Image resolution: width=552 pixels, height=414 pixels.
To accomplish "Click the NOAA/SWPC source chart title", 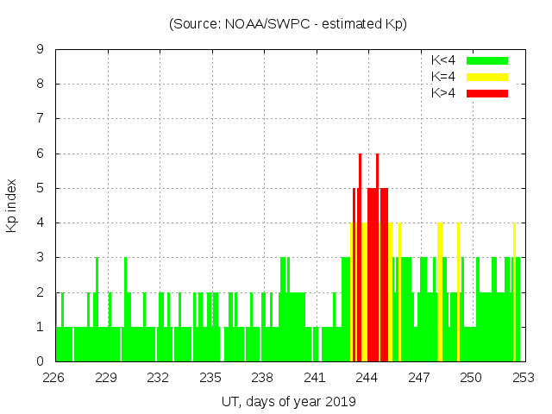I will tap(288, 24).
